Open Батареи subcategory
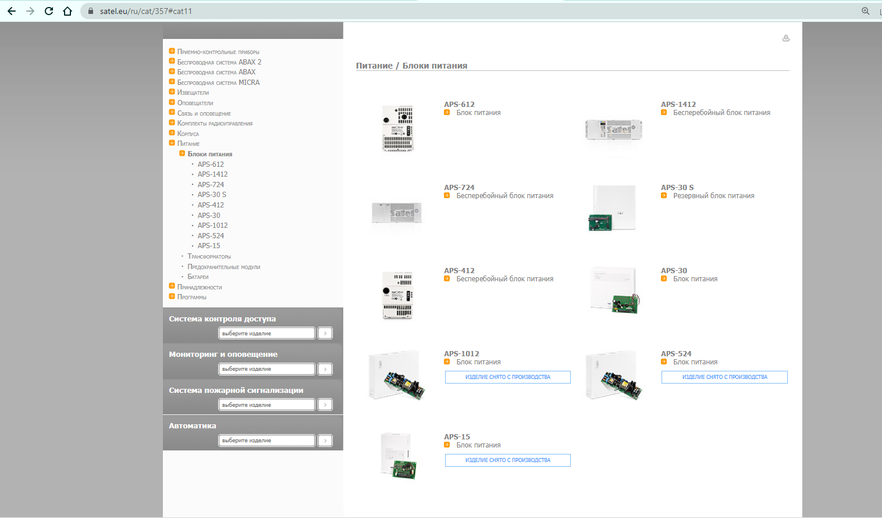The height and width of the screenshot is (519, 882). 198,277
